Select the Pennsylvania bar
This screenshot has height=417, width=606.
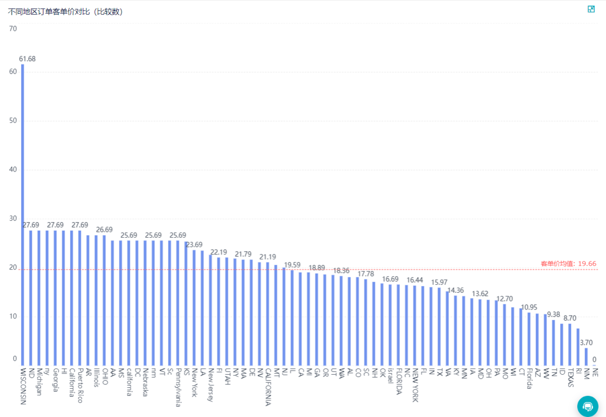tap(178, 303)
